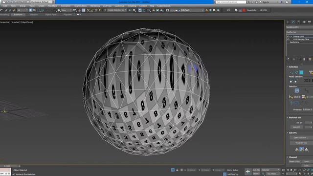The height and width of the screenshot is (176, 313).
Task: Click the search keyword input field
Action: [231, 2]
